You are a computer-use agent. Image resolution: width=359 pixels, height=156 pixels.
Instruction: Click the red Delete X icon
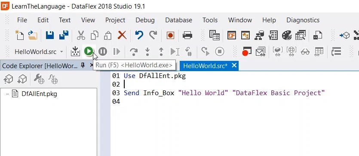(122, 35)
